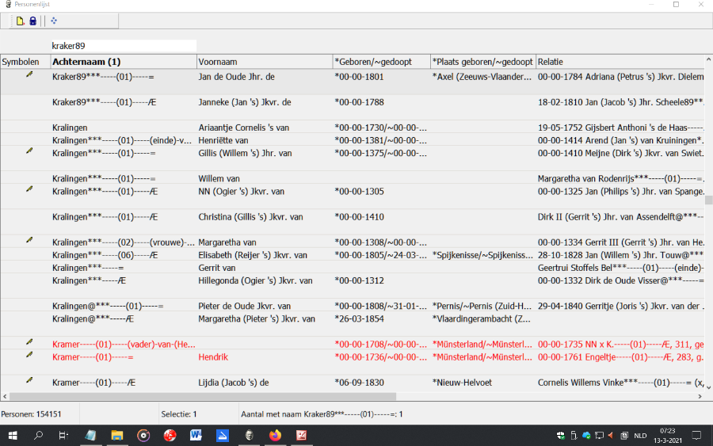Click the search field containing kraker89
Image resolution: width=713 pixels, height=446 pixels.
click(123, 46)
